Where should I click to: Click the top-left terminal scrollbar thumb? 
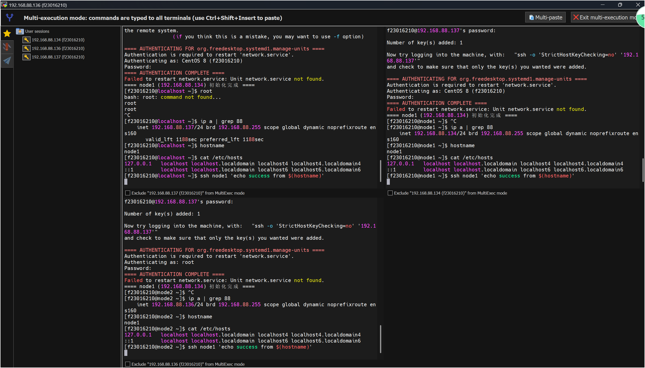click(x=380, y=171)
